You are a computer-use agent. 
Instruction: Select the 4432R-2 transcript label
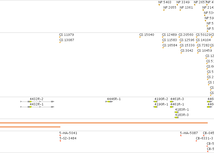(36, 99)
